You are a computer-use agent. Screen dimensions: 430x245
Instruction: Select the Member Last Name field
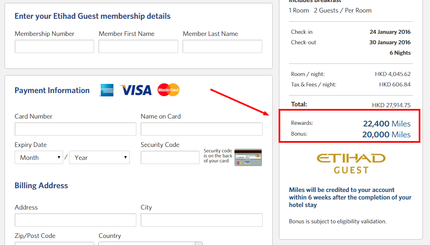223,46
